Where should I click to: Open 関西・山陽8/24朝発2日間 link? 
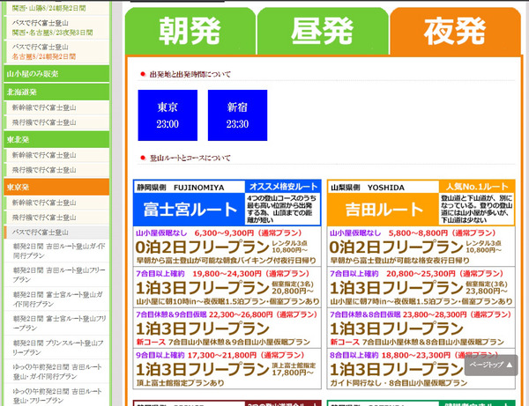click(48, 8)
